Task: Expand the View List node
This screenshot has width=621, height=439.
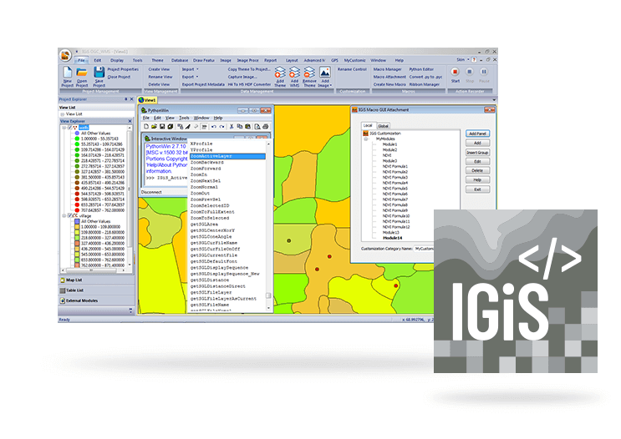Action: pyautogui.click(x=62, y=114)
